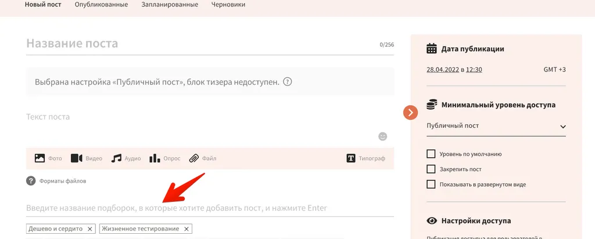Viewport: 595px width, 239px height.
Task: Run the Typograph tool
Action: [x=351, y=158]
